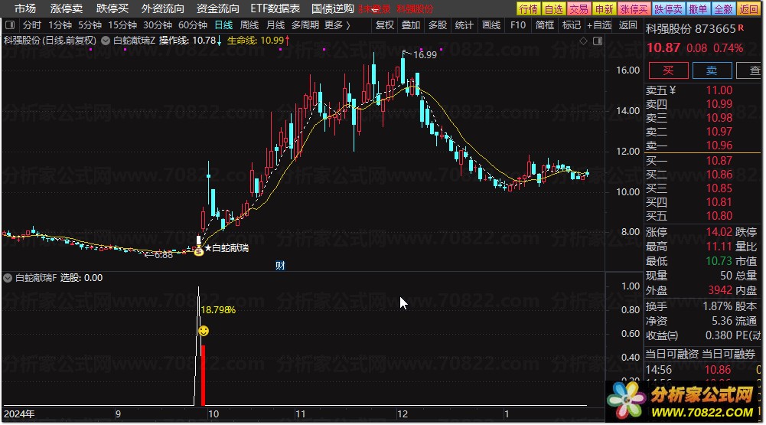This screenshot has width=766, height=425.
Task: Click 买五 price 10.80
Action: (x=719, y=216)
